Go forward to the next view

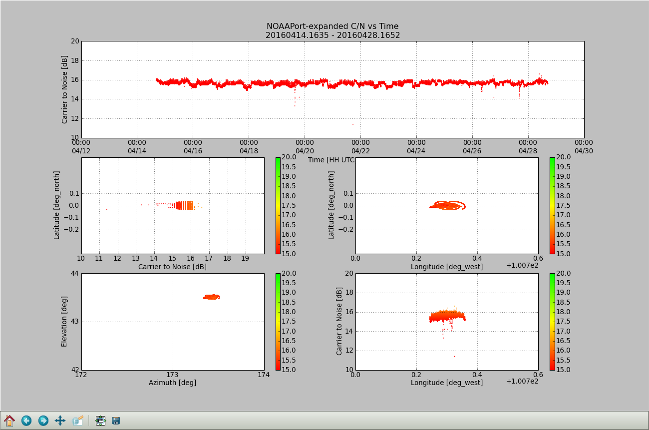pos(43,421)
